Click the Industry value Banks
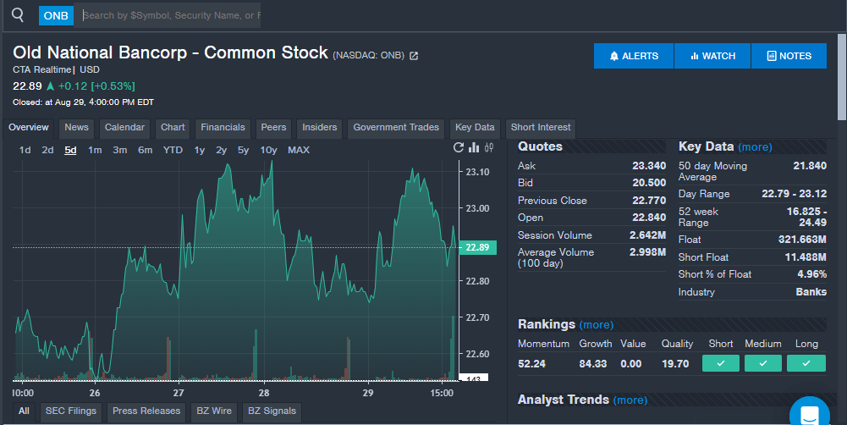 click(x=811, y=292)
